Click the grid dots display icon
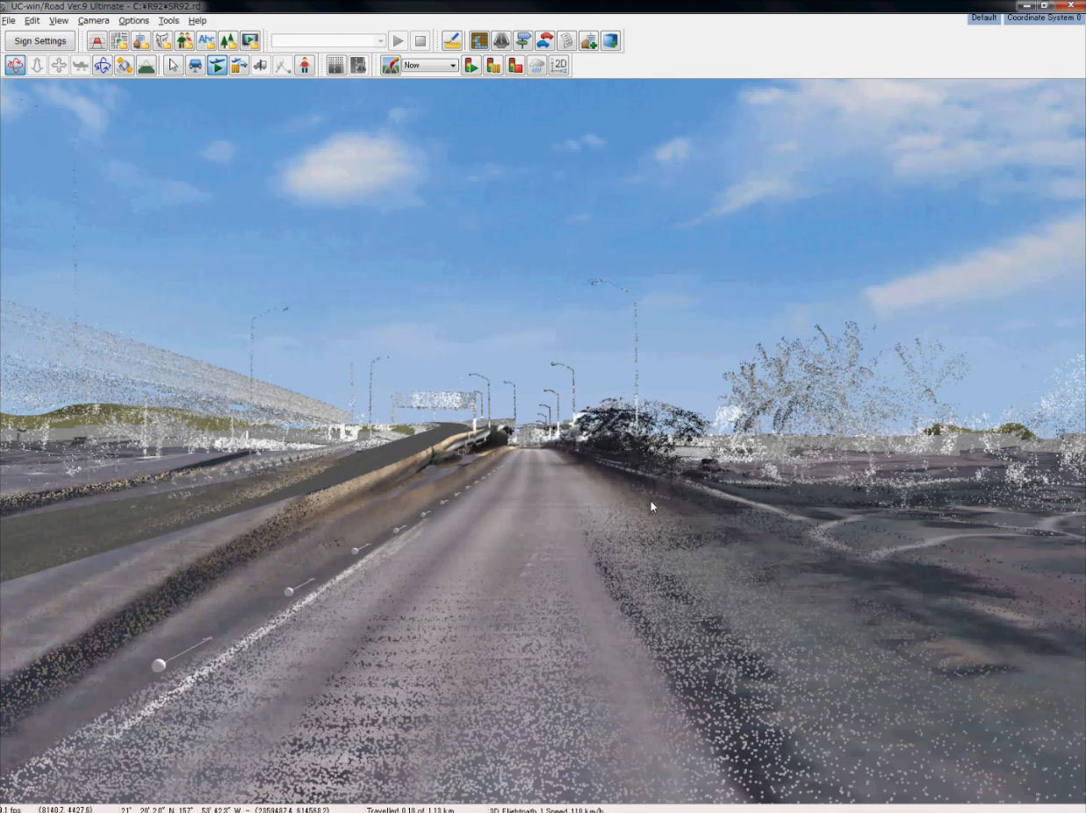This screenshot has width=1086, height=813. pyautogui.click(x=336, y=66)
